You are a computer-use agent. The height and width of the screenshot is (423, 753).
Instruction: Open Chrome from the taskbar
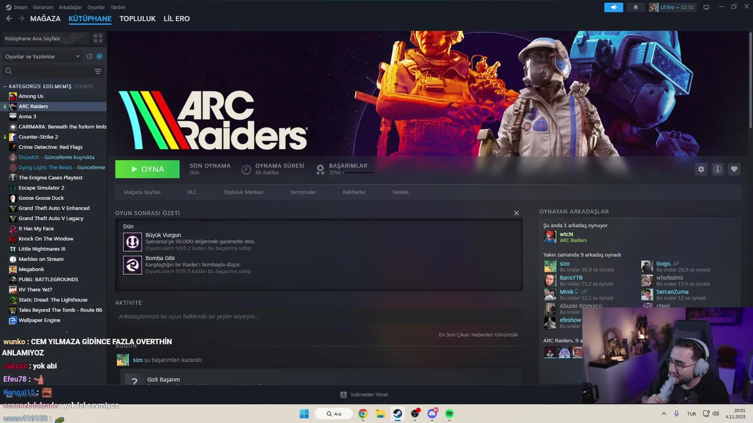point(363,414)
